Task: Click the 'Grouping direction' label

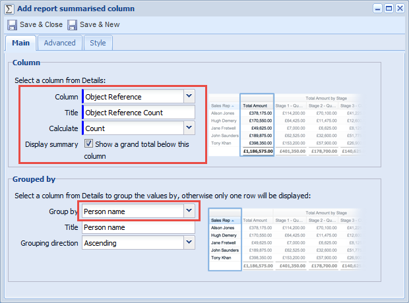Action: point(49,243)
